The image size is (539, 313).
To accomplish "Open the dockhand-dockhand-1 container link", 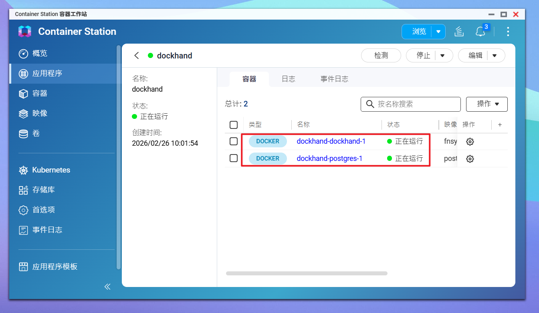I will (331, 141).
